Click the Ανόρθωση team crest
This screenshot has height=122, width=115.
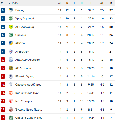[x=11, y=52]
